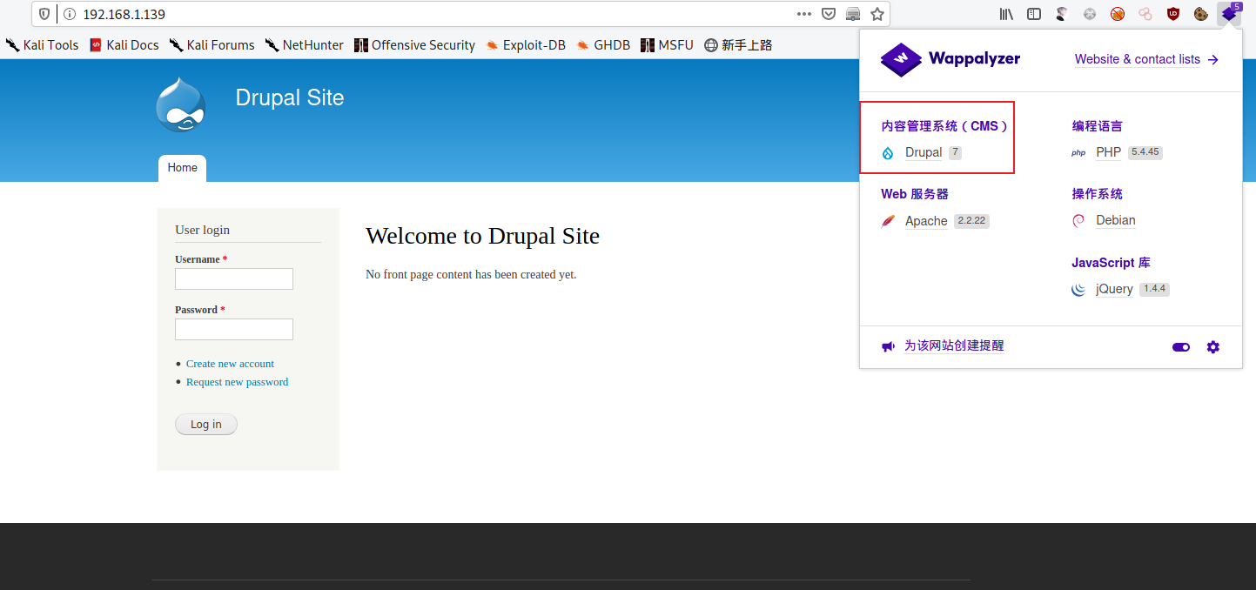Viewport: 1256px width, 590px height.
Task: Click the PHP logo icon in Wappalyzer
Action: [1078, 153]
